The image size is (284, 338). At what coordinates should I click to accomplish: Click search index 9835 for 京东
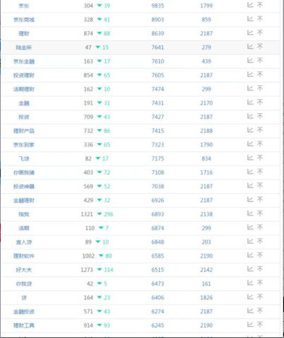158,6
